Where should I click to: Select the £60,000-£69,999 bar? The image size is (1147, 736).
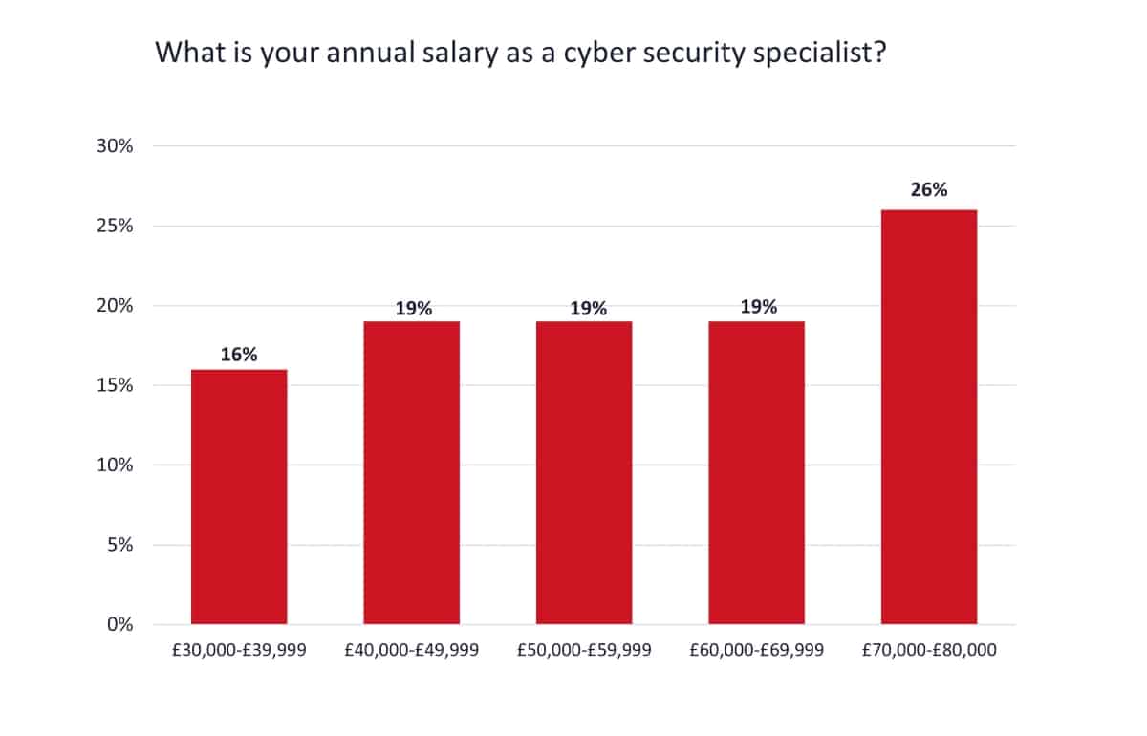point(756,473)
